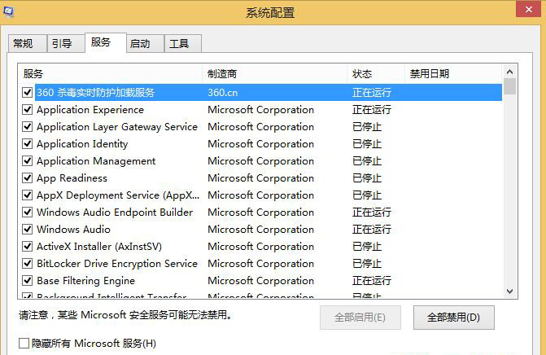Toggle Application Identity checkbox
Image resolution: width=546 pixels, height=355 pixels.
(x=27, y=143)
